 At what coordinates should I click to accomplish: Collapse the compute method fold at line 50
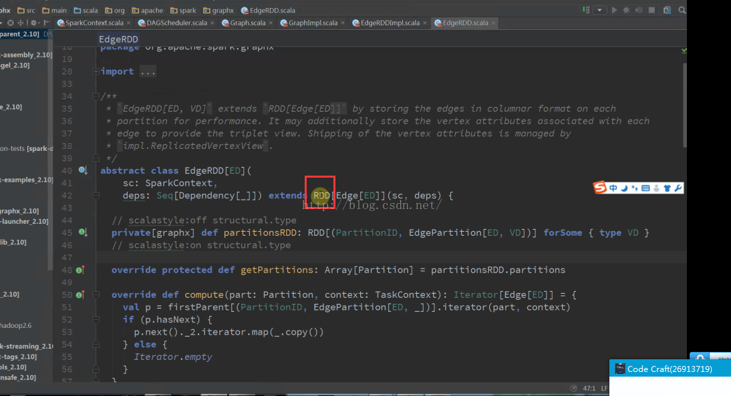click(96, 294)
